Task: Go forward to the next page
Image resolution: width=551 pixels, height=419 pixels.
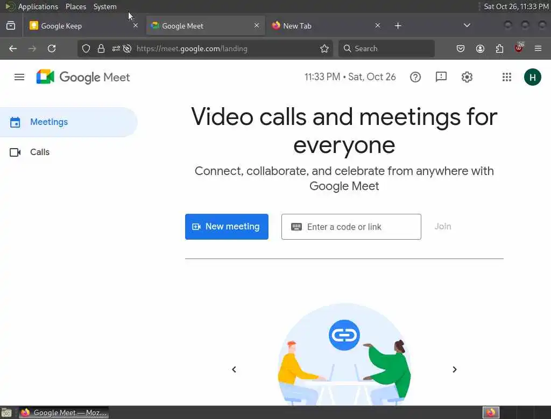Action: (32, 48)
